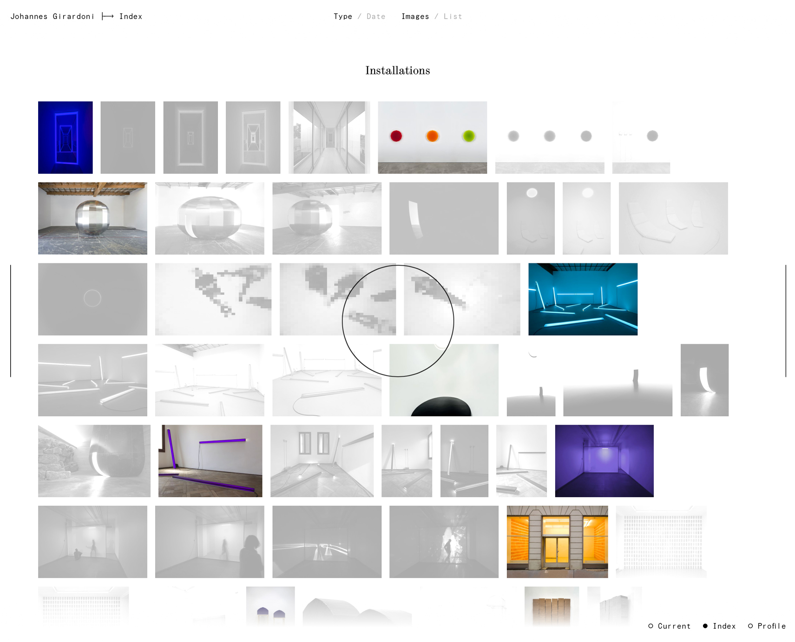795x642 pixels.
Task: Click the Installations section heading
Action: (398, 70)
